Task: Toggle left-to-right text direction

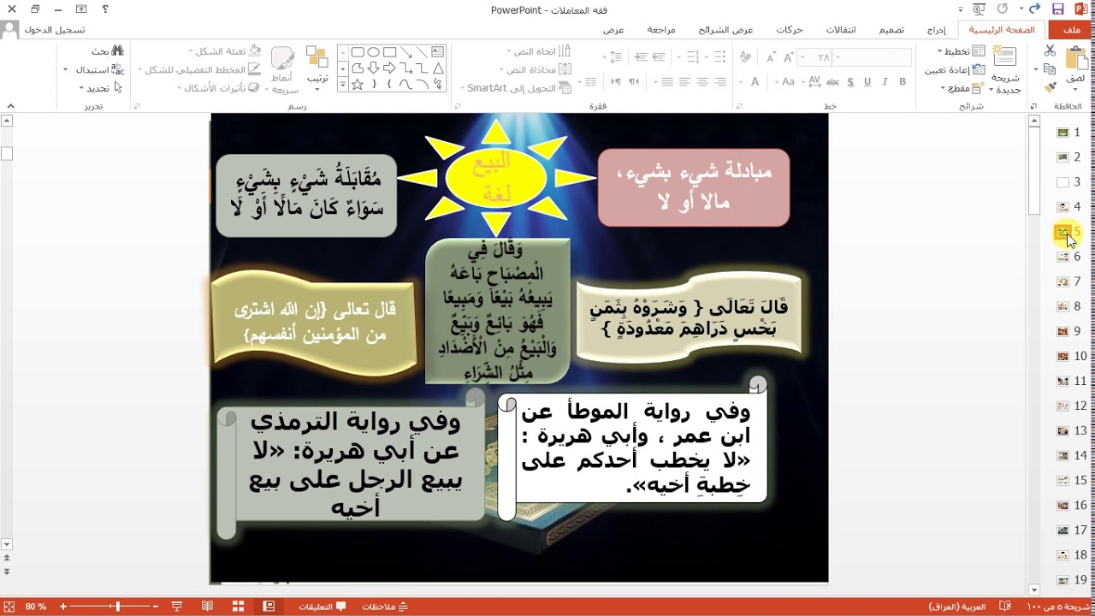Action: click(x=615, y=82)
